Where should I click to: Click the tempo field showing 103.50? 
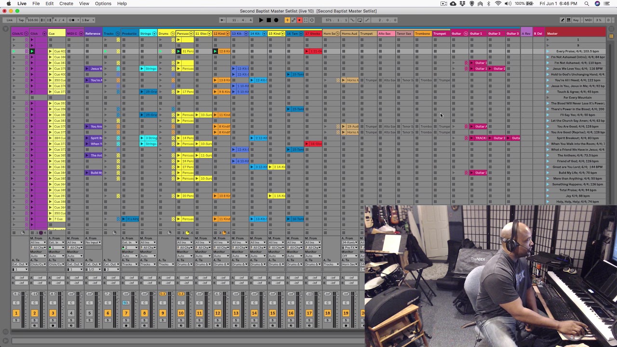32,20
